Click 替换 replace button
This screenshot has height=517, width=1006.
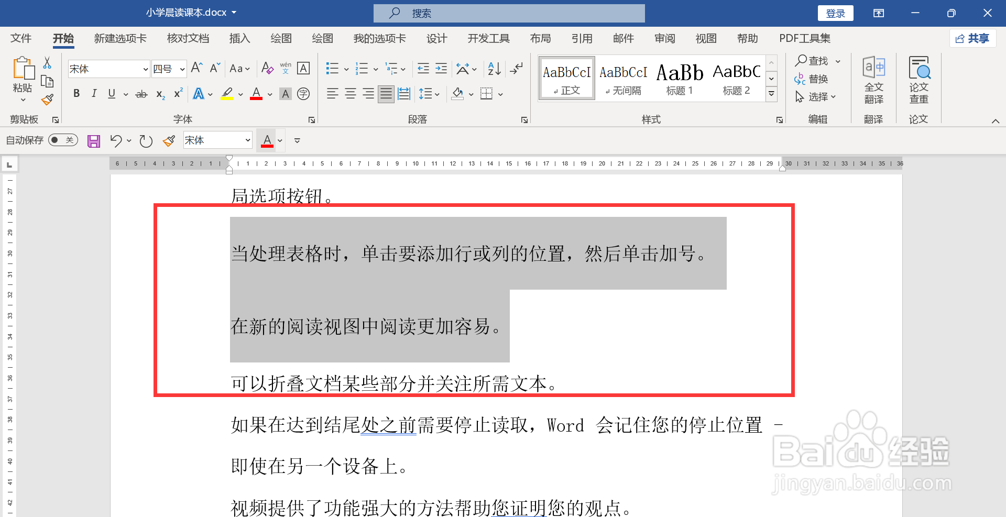(812, 79)
